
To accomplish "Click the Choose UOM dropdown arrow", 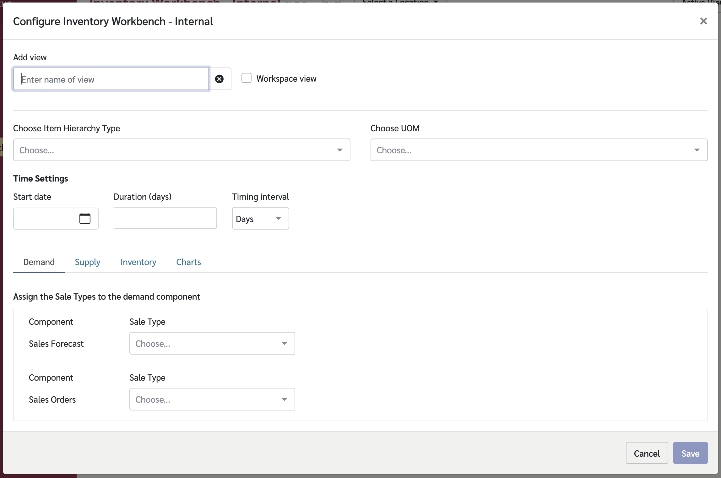I will pos(697,150).
